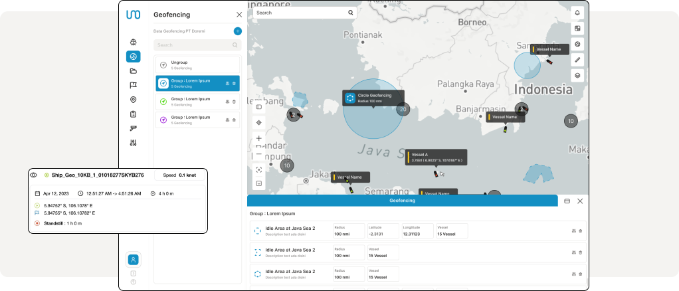Expand sidebar with small arrow button
679x291 pixels.
click(x=134, y=273)
